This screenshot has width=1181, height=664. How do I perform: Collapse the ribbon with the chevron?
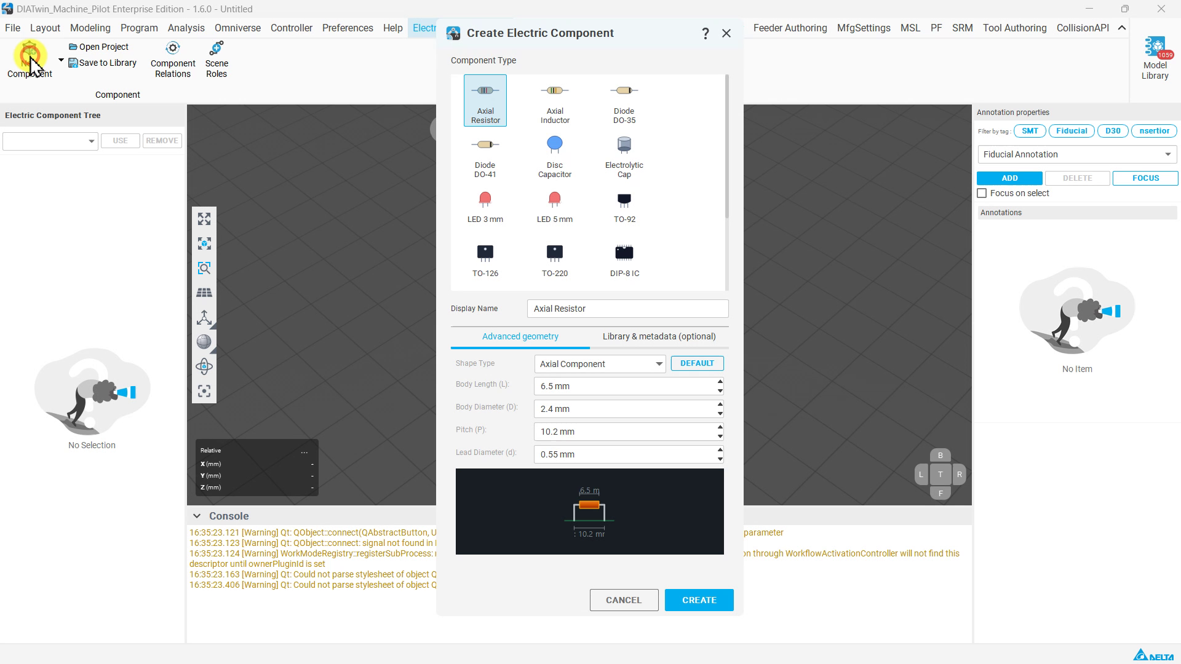[1122, 28]
